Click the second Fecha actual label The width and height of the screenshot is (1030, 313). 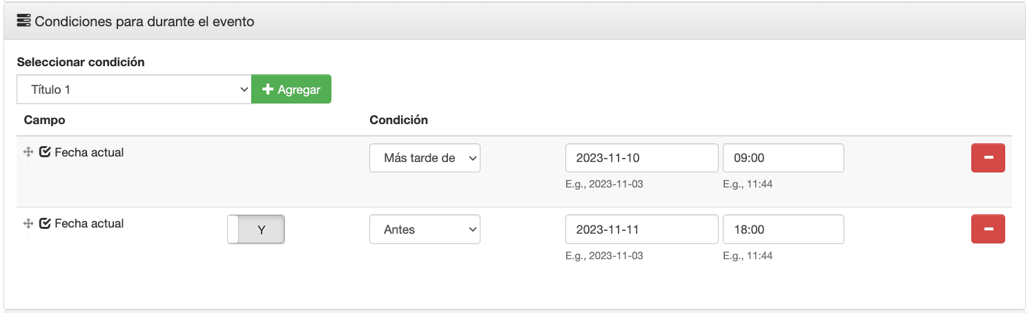pos(89,223)
